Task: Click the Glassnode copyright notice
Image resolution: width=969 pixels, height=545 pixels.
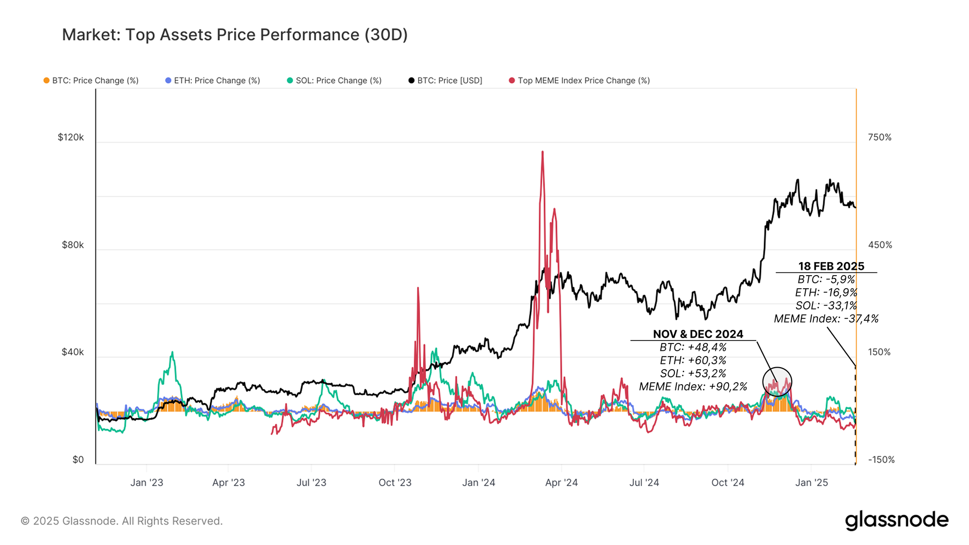Action: 122,521
